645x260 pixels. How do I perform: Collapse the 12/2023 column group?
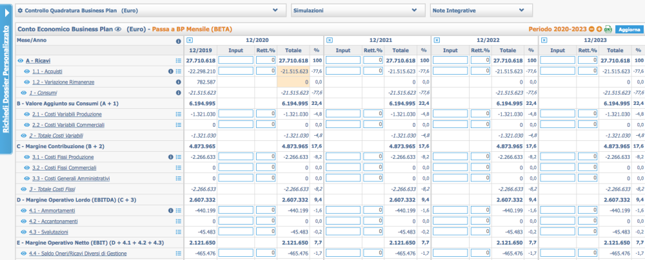[x=544, y=41]
